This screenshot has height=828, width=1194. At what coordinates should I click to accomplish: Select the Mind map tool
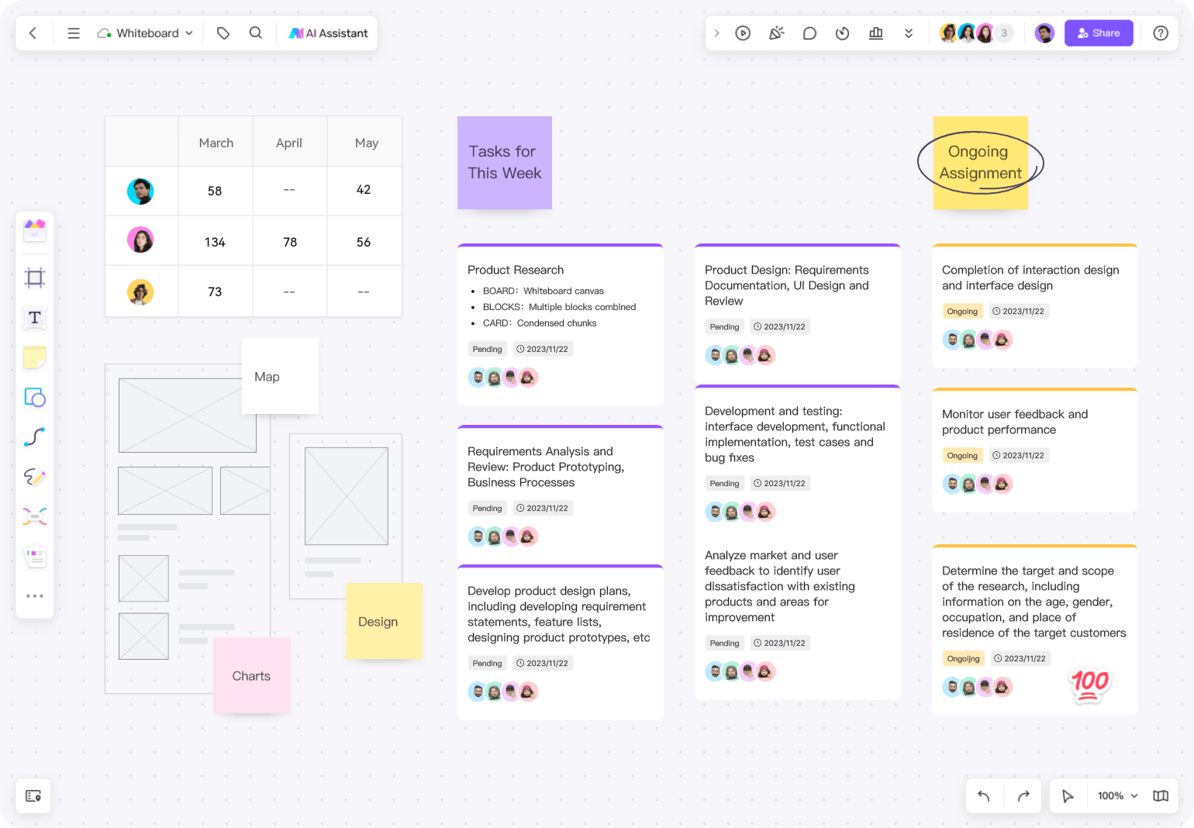[35, 516]
